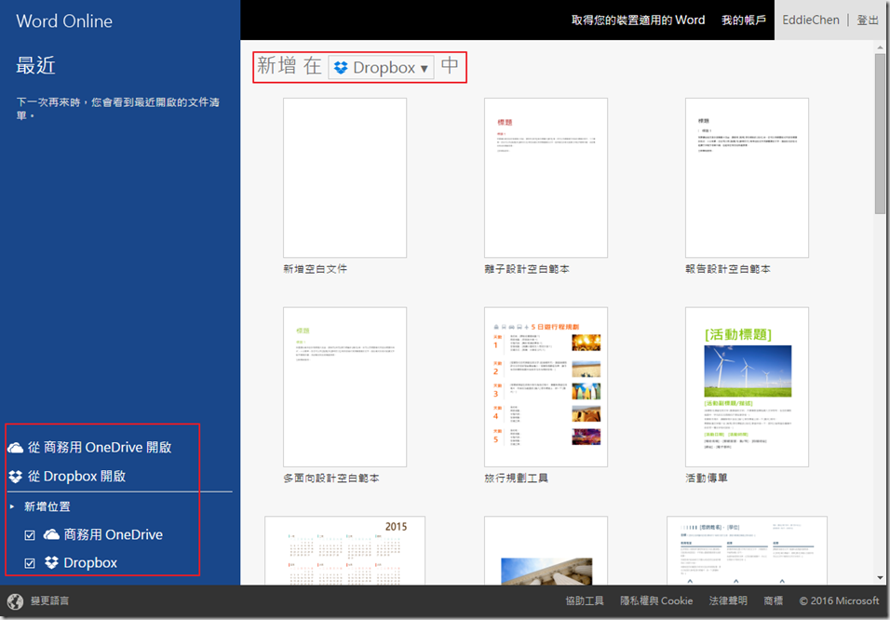Select the 新增空白文件 blank document thumbnail
The height and width of the screenshot is (620, 890).
click(344, 178)
